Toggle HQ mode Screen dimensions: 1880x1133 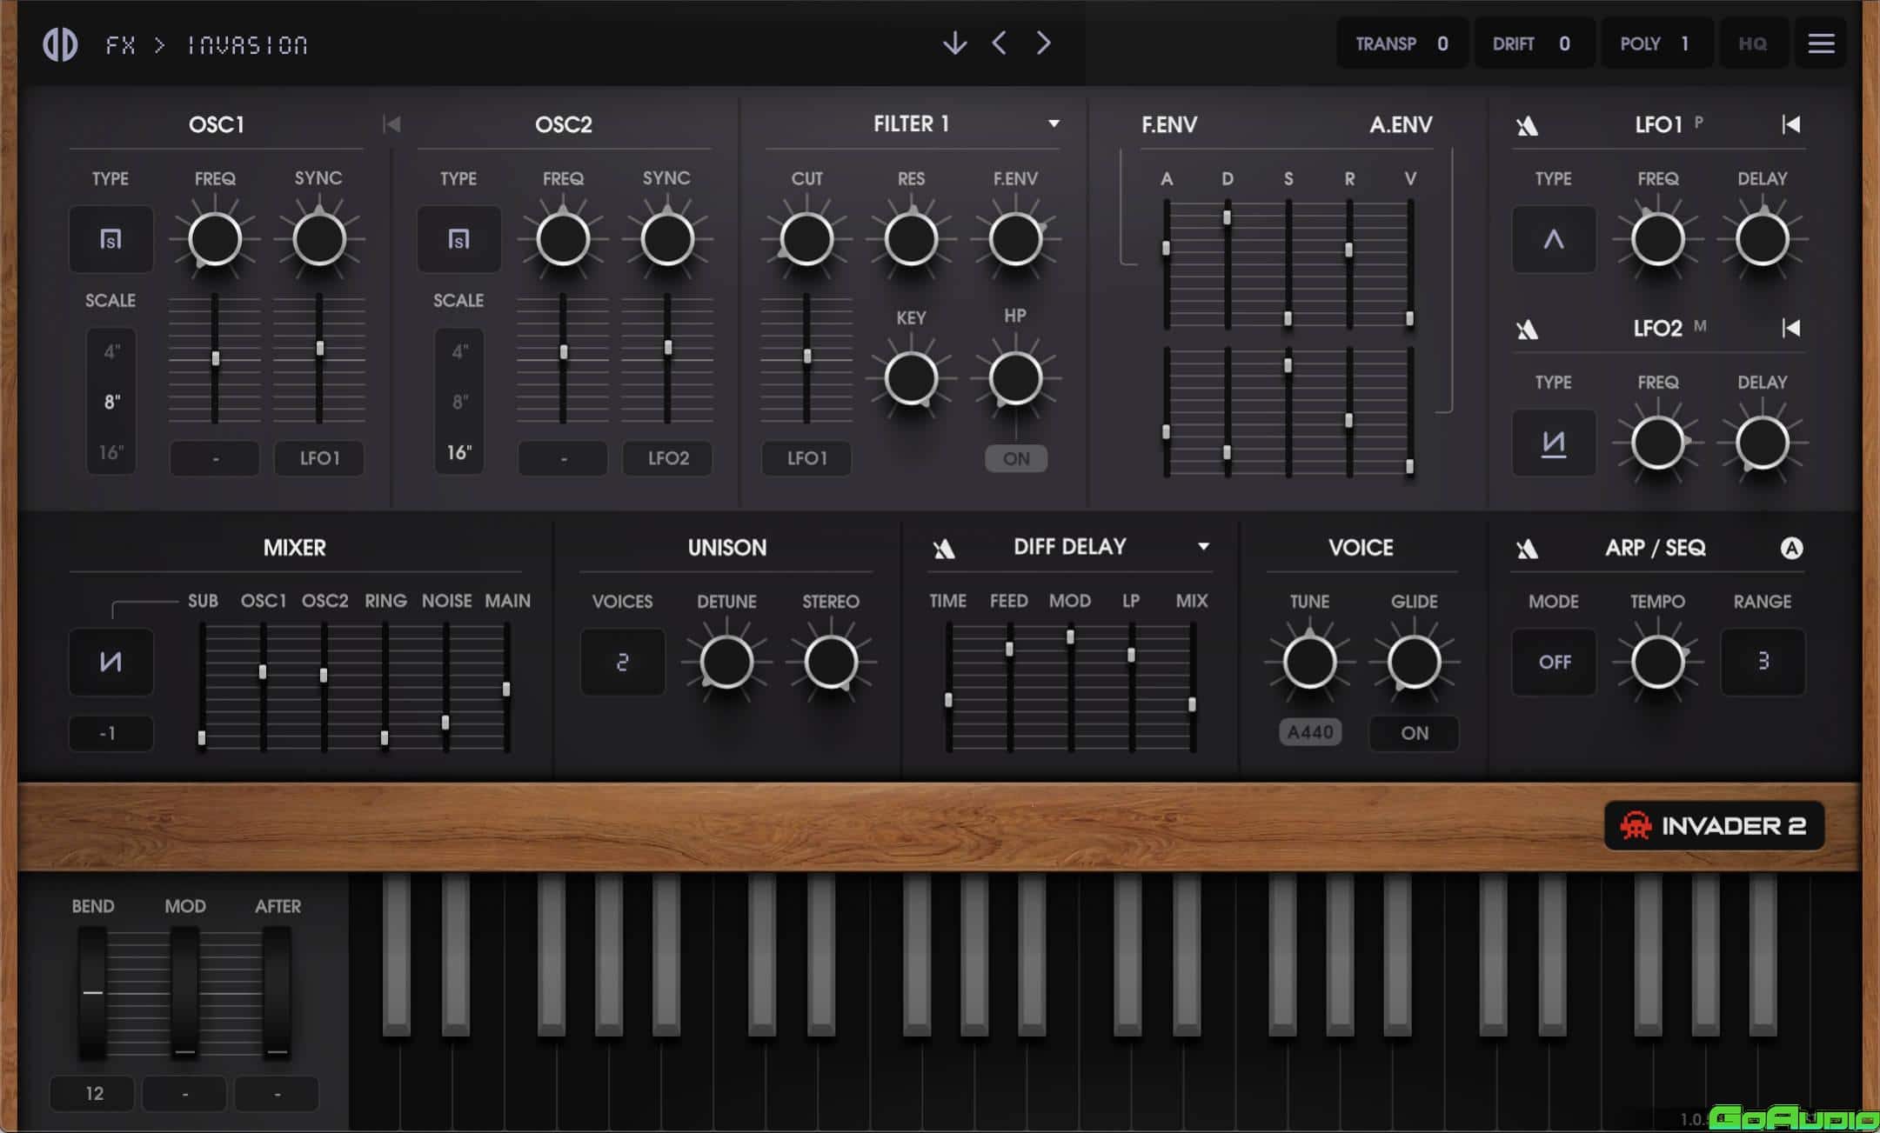click(1752, 43)
